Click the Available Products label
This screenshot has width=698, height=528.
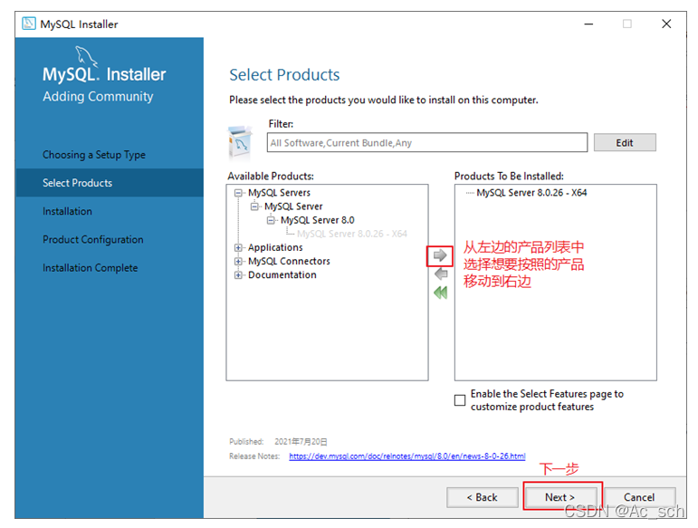click(271, 177)
